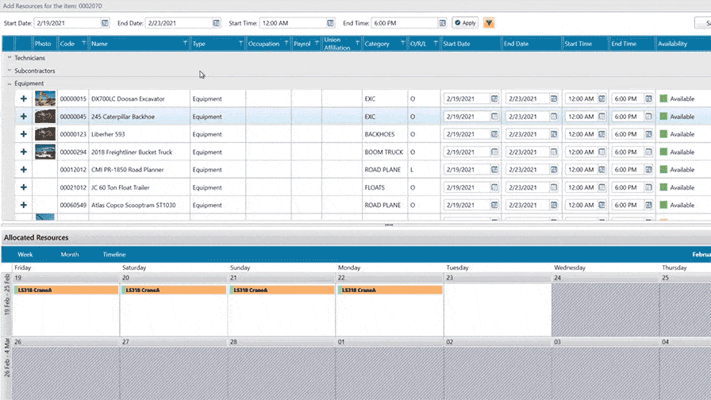The width and height of the screenshot is (711, 400).
Task: Open the Start Date calendar picker at top
Action: [105, 23]
